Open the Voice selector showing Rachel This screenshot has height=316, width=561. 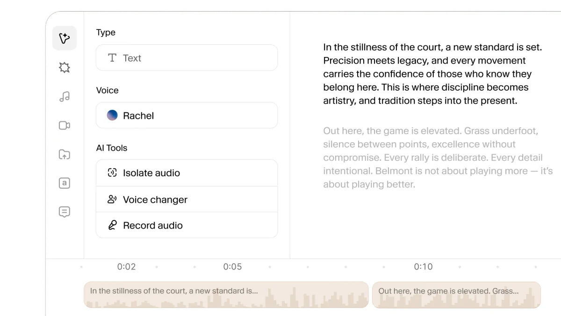coord(187,115)
